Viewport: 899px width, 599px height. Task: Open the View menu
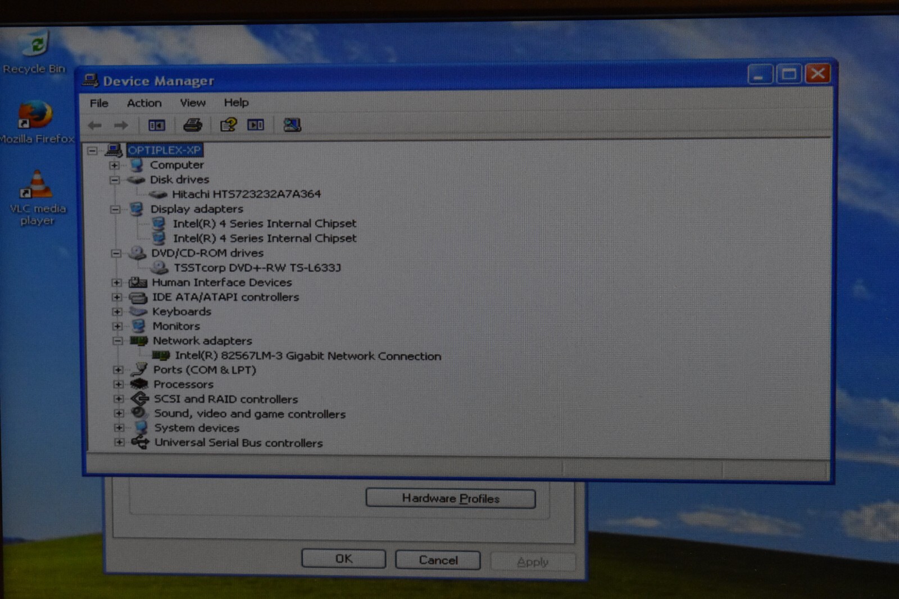click(193, 103)
